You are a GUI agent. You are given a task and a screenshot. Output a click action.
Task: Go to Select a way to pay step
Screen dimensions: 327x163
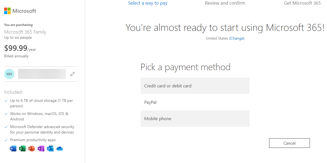148,3
